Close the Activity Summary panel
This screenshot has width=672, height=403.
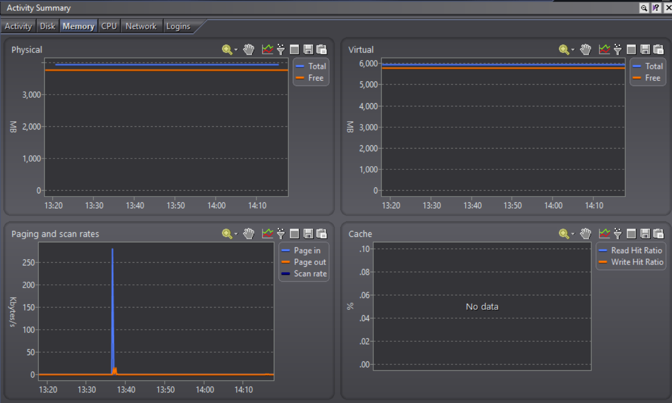[668, 8]
